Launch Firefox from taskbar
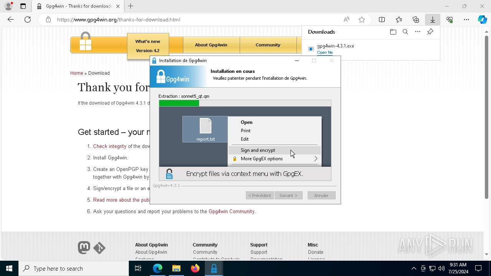Screen dimensions: 491x276 (x=195, y=268)
